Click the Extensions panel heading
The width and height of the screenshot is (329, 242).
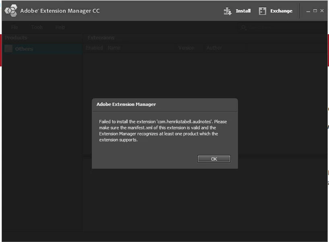click(101, 38)
